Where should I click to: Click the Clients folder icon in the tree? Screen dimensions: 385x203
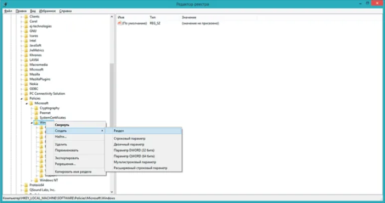(26, 17)
